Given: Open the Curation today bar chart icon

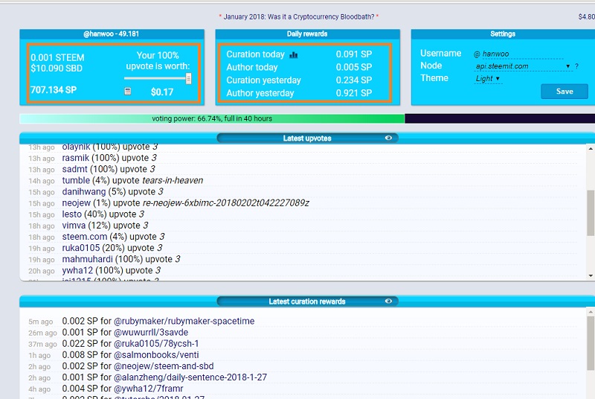Looking at the screenshot, I should (293, 54).
